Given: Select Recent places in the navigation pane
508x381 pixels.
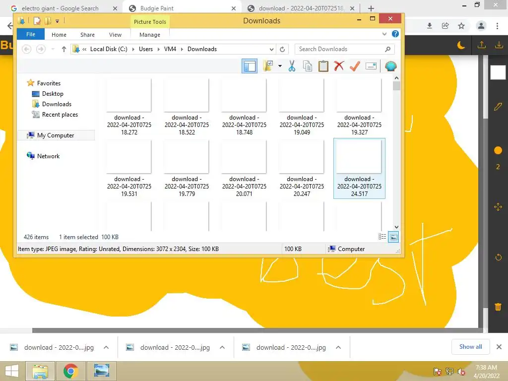Looking at the screenshot, I should click(x=60, y=115).
